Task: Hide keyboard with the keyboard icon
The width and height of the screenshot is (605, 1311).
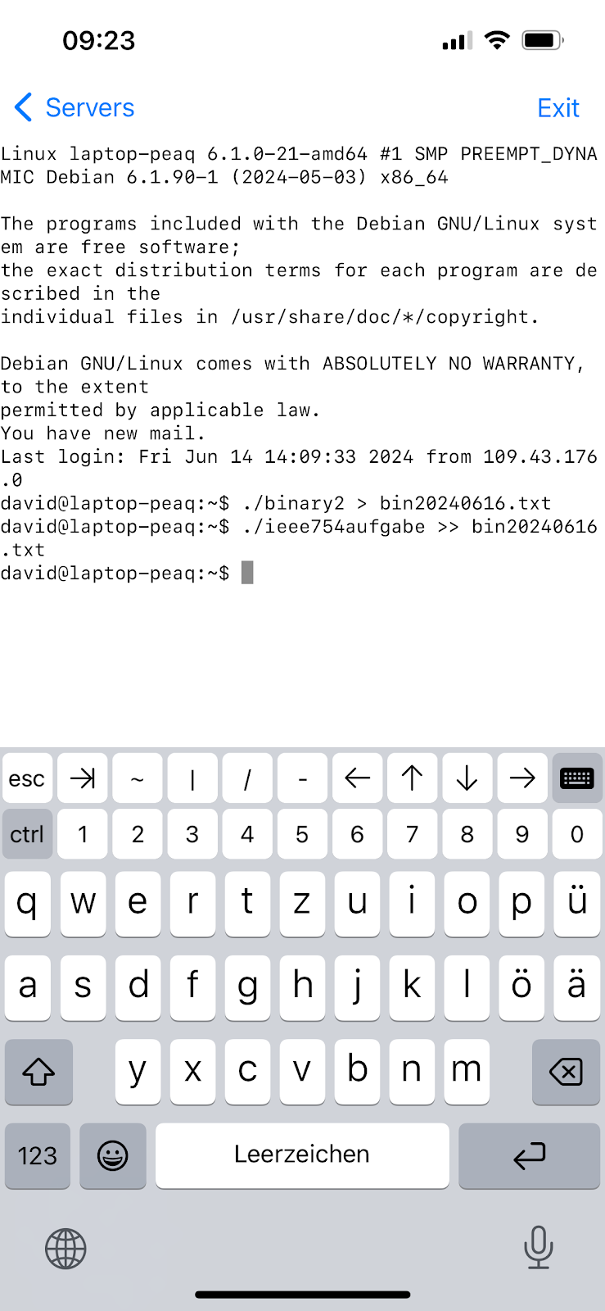Action: click(576, 778)
